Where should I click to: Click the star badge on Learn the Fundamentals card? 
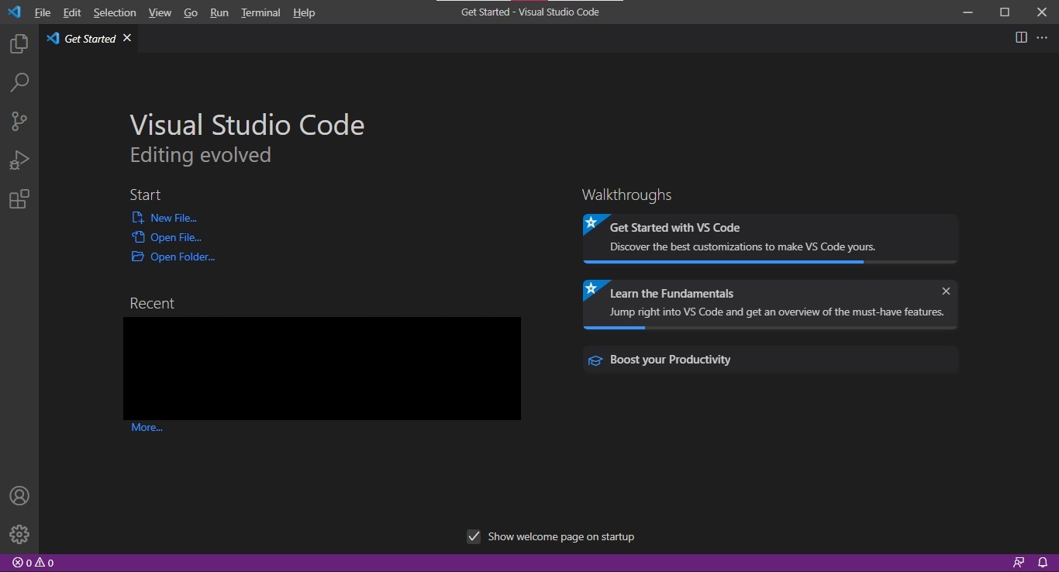[591, 288]
